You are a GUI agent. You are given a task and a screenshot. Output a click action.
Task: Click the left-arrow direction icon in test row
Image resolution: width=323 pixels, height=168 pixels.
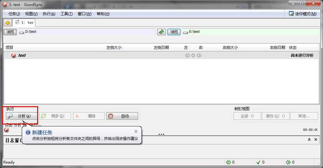click(x=187, y=55)
